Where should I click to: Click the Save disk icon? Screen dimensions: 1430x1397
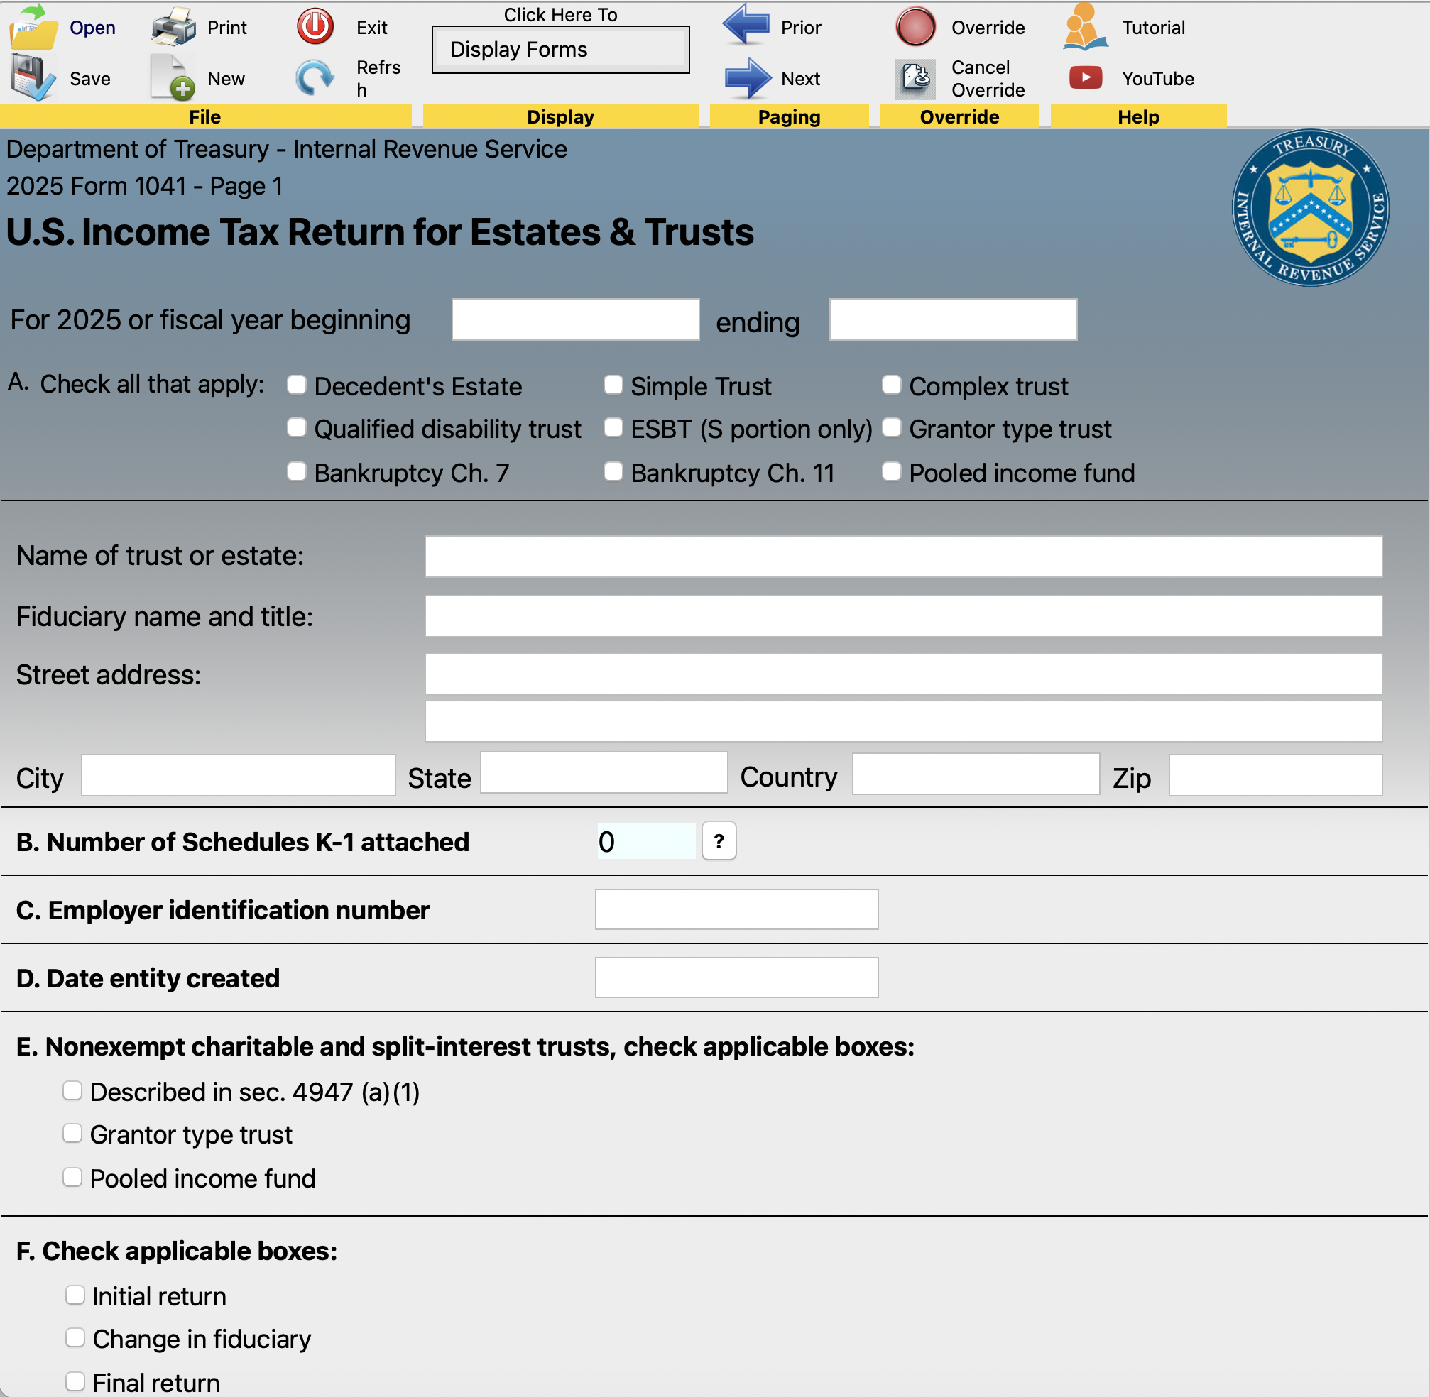coord(32,77)
